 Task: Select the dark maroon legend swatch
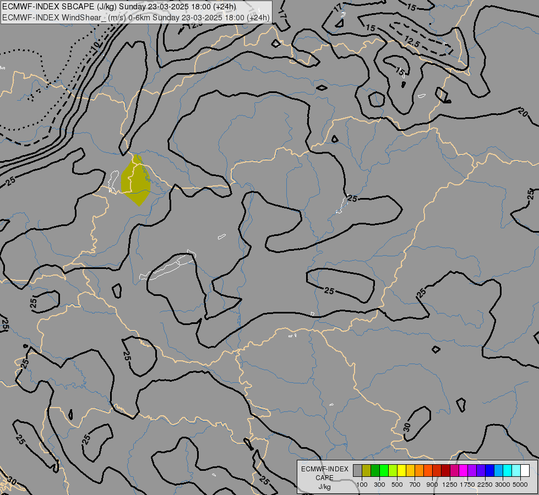tap(445, 470)
